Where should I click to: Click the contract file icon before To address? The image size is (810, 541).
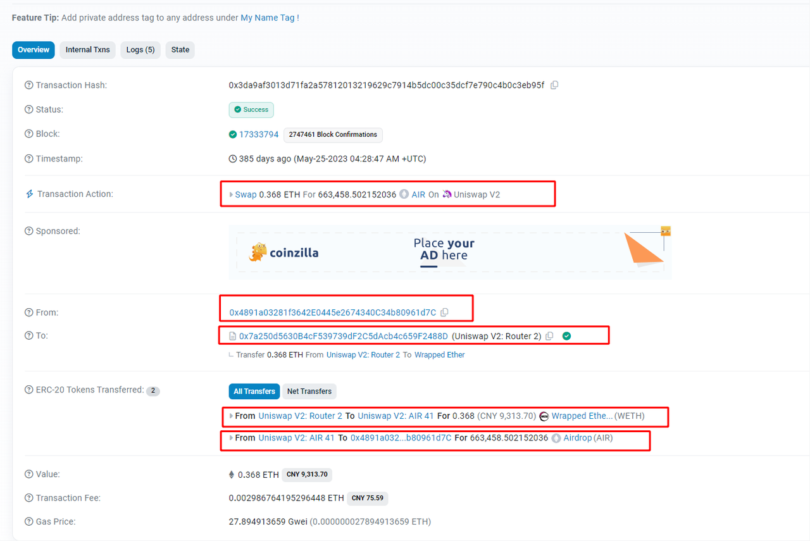pos(232,336)
